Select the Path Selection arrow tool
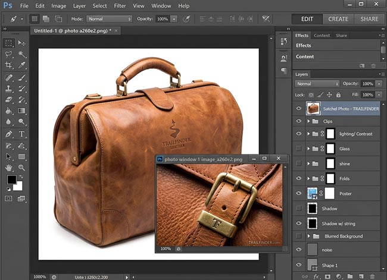The height and width of the screenshot is (280, 387). click(9, 156)
